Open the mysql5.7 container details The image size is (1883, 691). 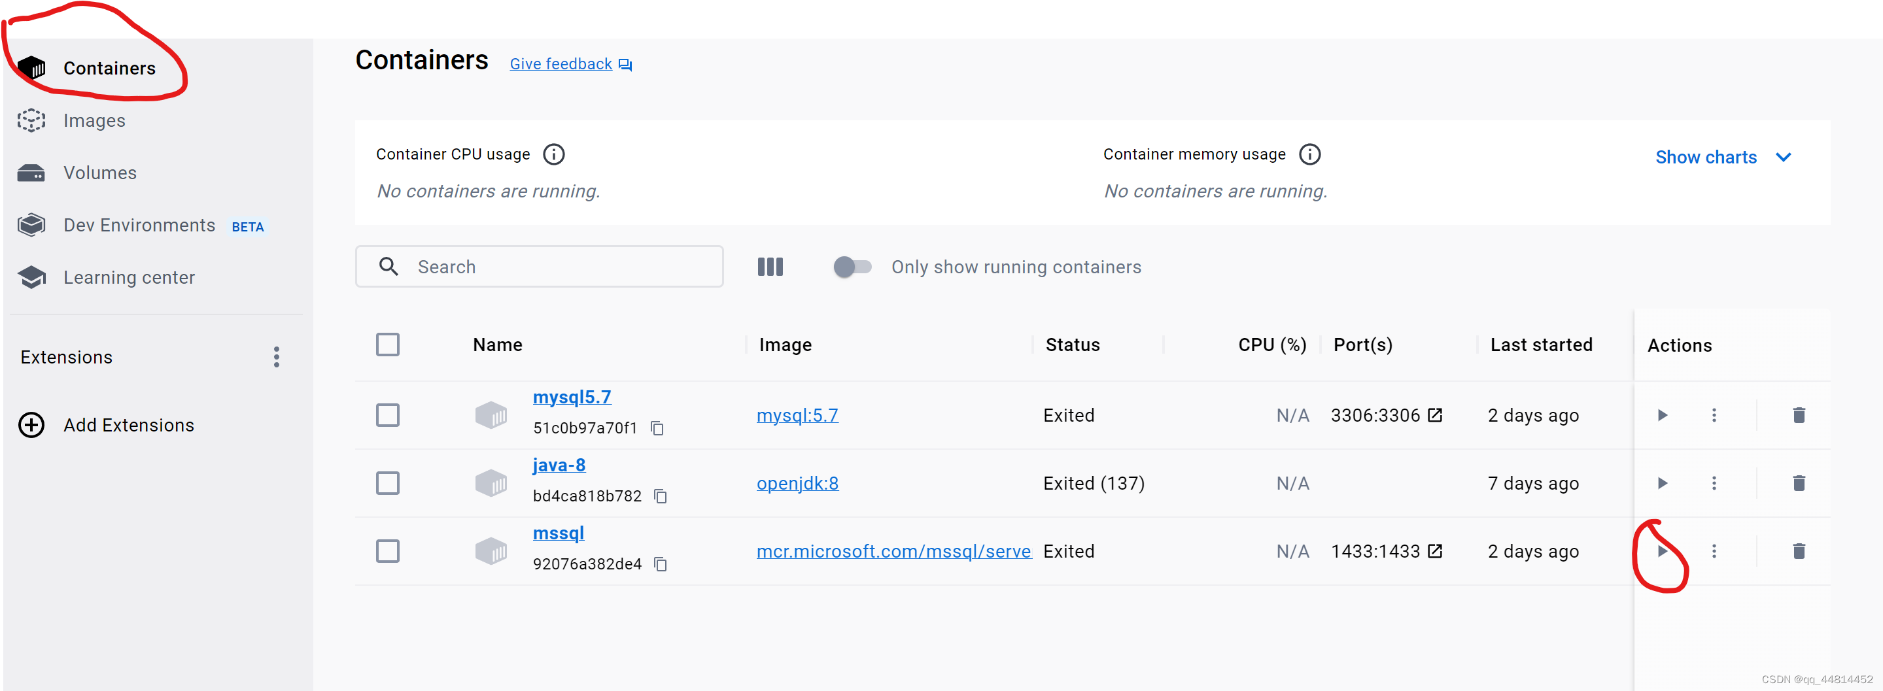tap(572, 397)
